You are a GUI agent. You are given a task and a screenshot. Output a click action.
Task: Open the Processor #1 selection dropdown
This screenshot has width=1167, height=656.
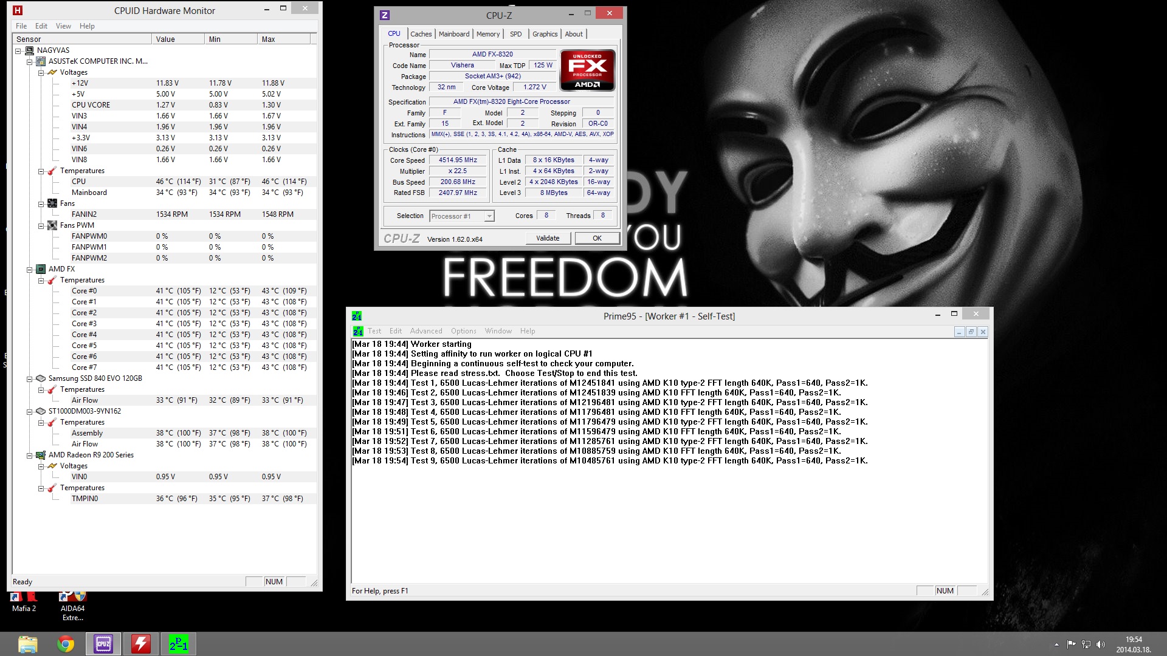[462, 216]
